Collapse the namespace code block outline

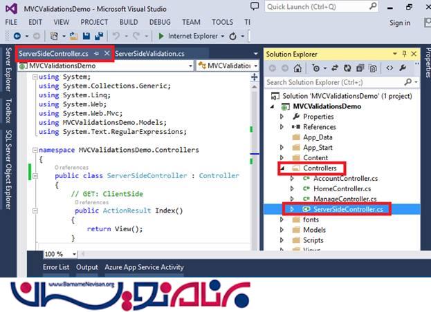tap(35, 150)
